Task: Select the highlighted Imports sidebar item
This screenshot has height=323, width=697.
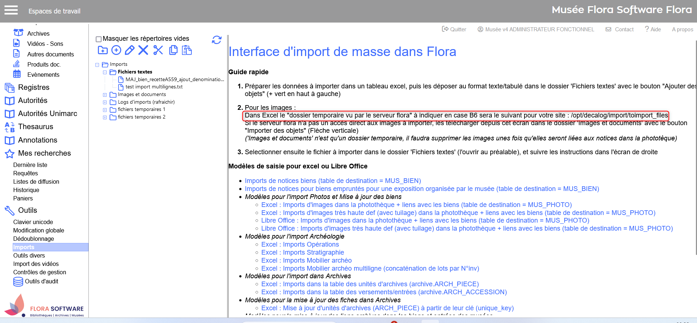Action: coord(51,247)
